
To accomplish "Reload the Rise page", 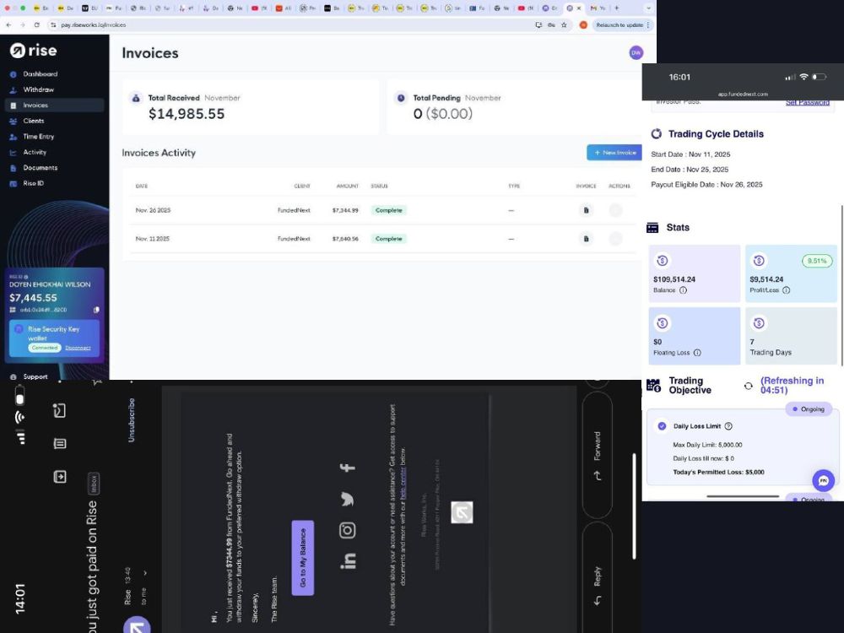I will coord(36,24).
